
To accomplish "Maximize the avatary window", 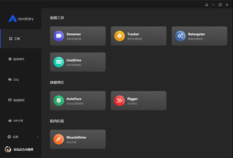I will click(x=220, y=5).
